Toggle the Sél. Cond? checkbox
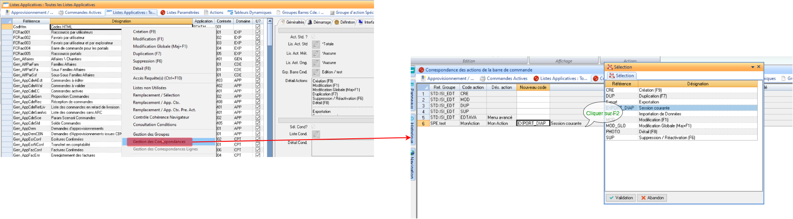The width and height of the screenshot is (793, 219). click(x=313, y=127)
